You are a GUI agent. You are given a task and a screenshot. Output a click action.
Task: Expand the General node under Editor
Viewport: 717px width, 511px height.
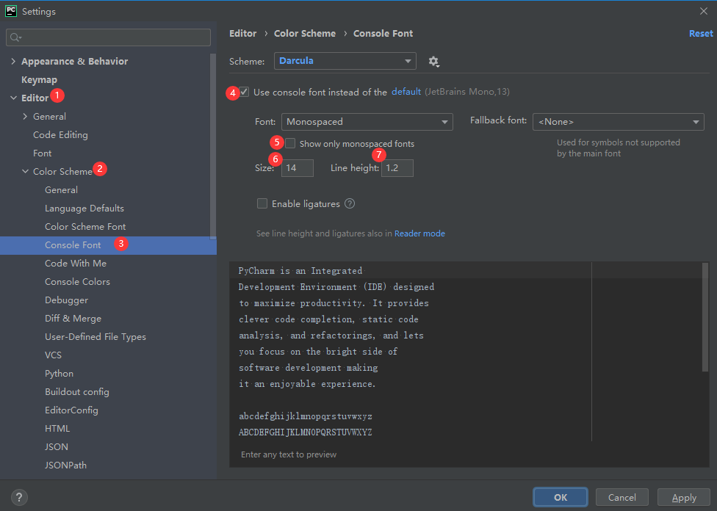pyautogui.click(x=25, y=117)
